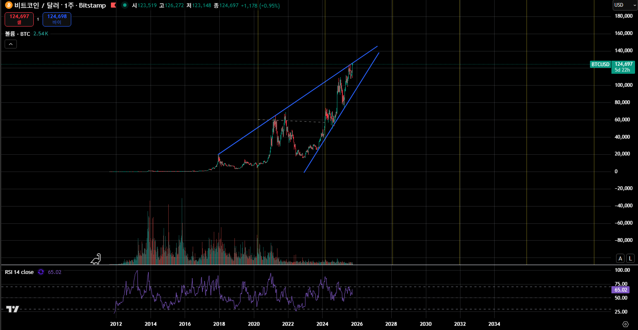Click the BTCUSD price scale label

click(600, 64)
